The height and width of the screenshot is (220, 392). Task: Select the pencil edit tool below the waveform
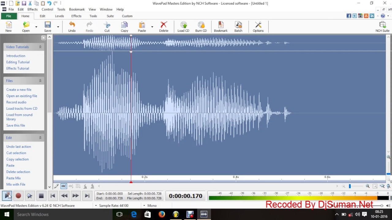56,186
